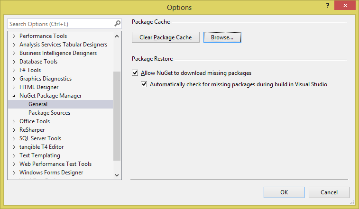
Task: Select Office Tools entry
Action: coord(35,121)
